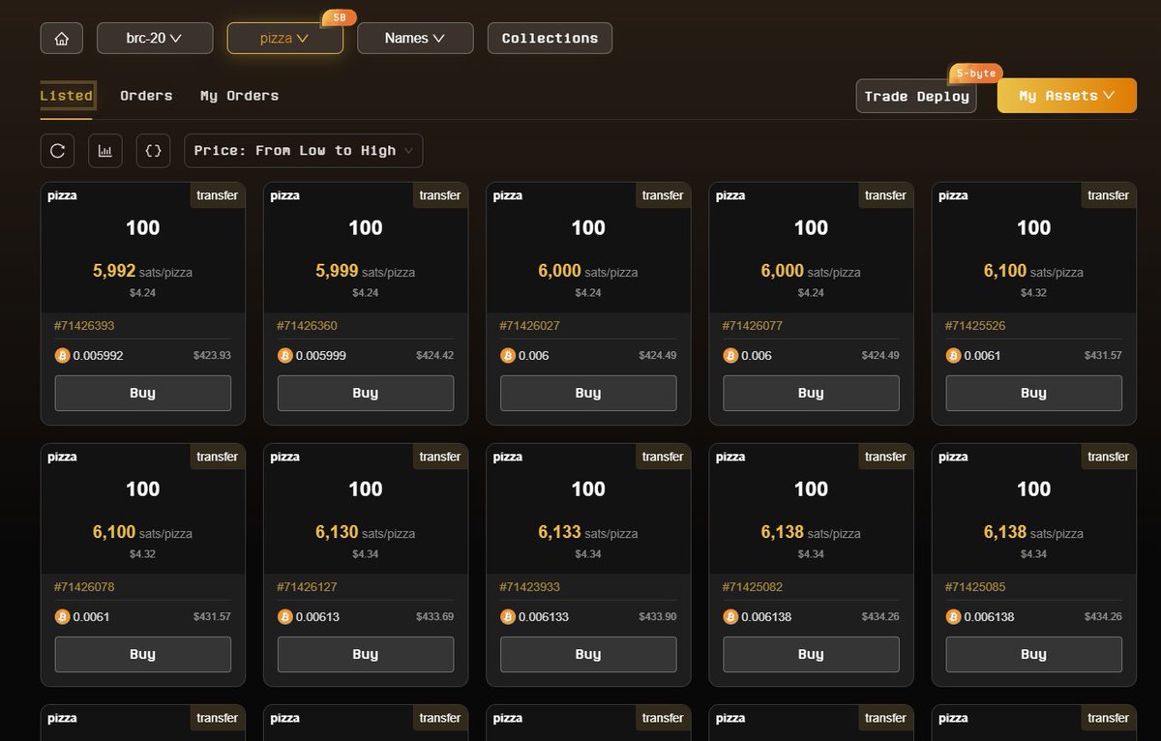Open inscription link #71426078
The height and width of the screenshot is (741, 1161).
84,587
